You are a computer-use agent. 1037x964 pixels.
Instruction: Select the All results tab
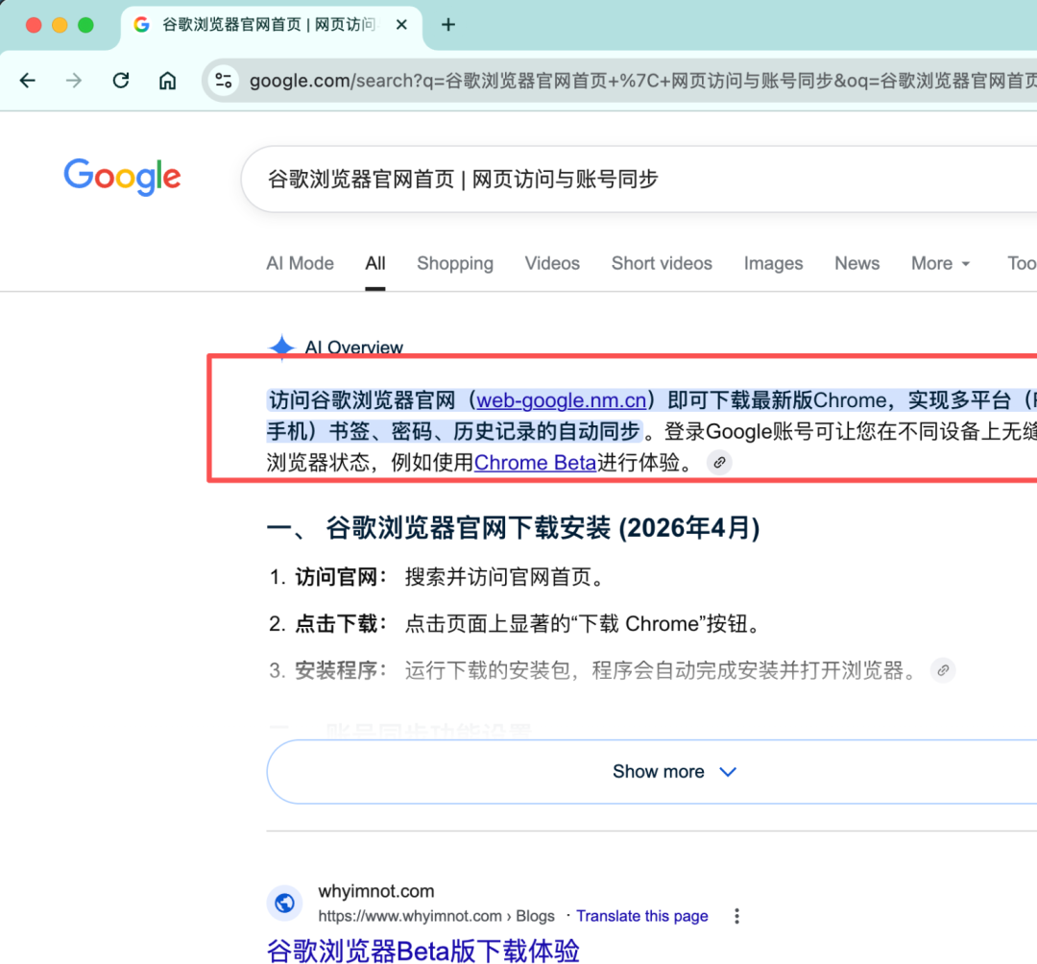tap(375, 263)
